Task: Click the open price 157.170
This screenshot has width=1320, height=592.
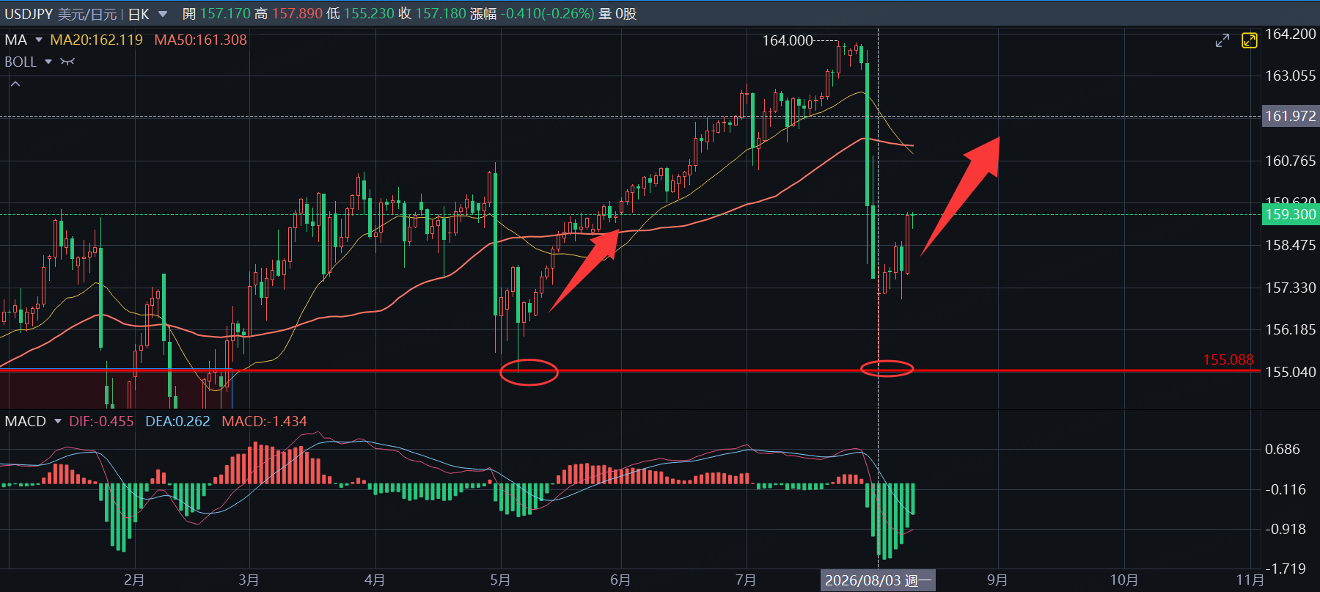Action: tap(225, 14)
